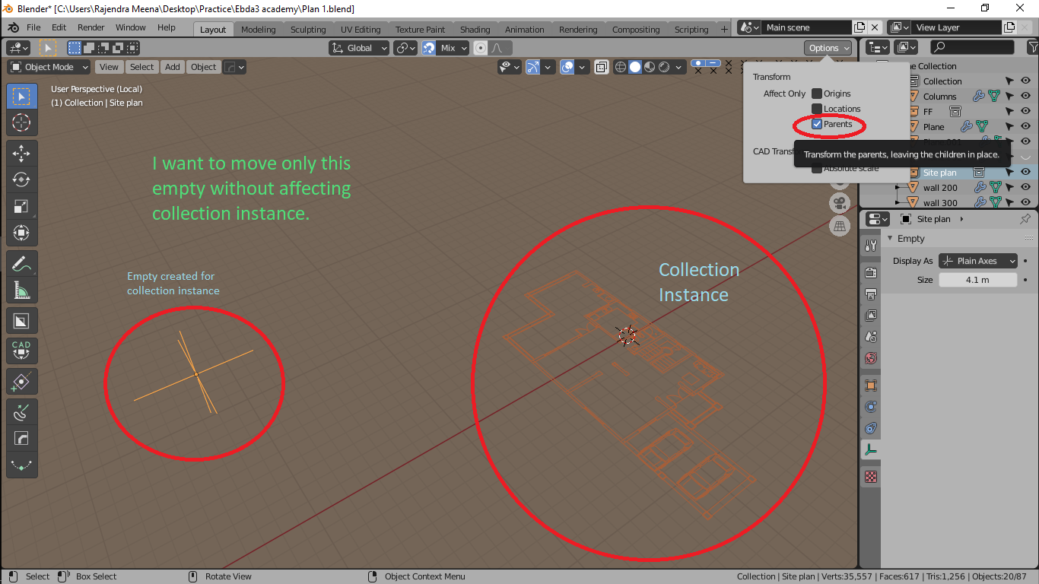This screenshot has width=1039, height=584.
Task: Click the CAD tool icon
Action: coord(21,350)
